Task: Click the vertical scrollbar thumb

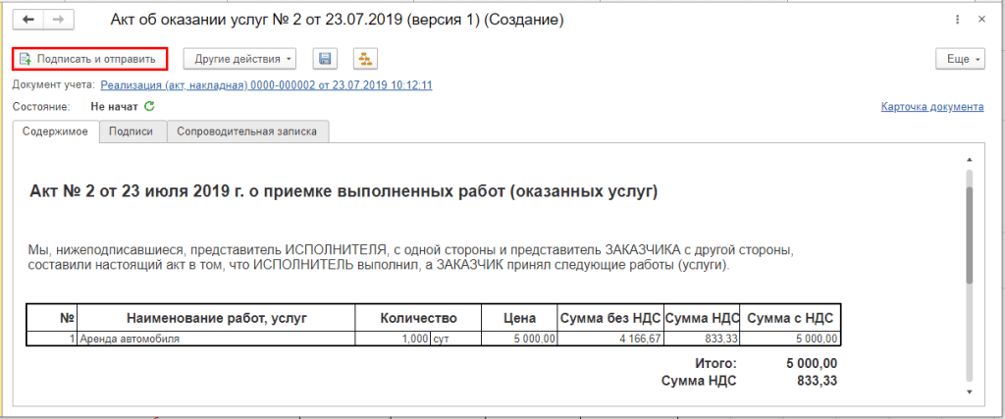Action: pos(970,236)
